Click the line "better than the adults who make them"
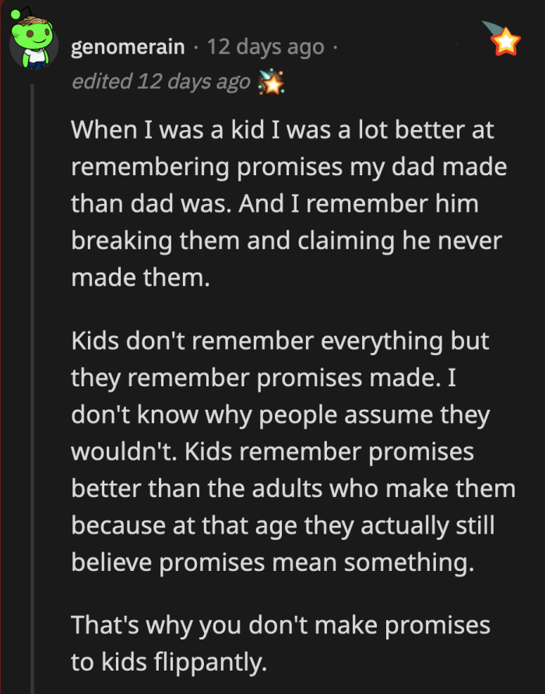The image size is (545, 694). tap(293, 488)
